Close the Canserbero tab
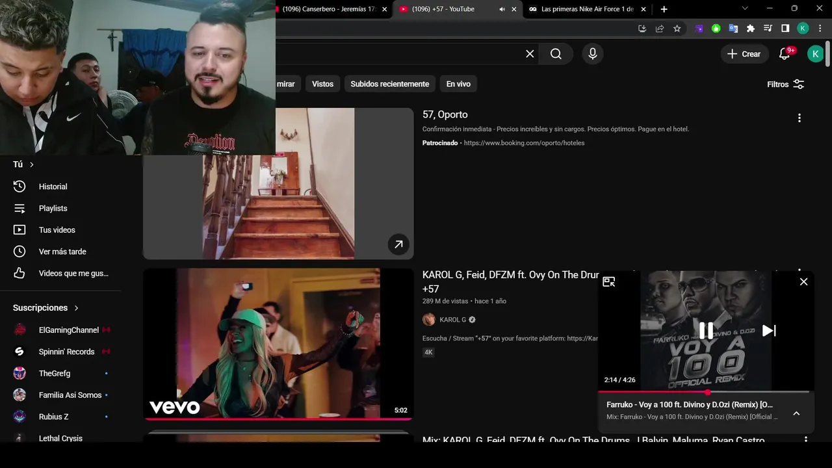The height and width of the screenshot is (468, 832). 384,9
